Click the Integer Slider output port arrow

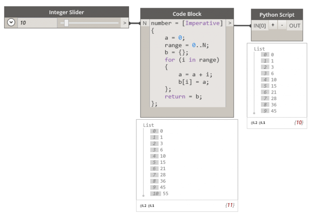coord(124,23)
